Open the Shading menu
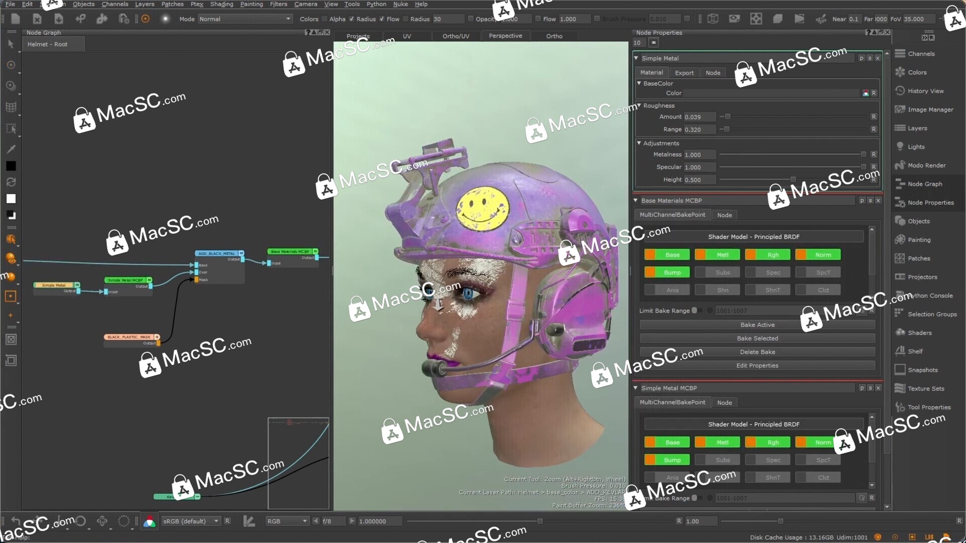 coord(221,4)
